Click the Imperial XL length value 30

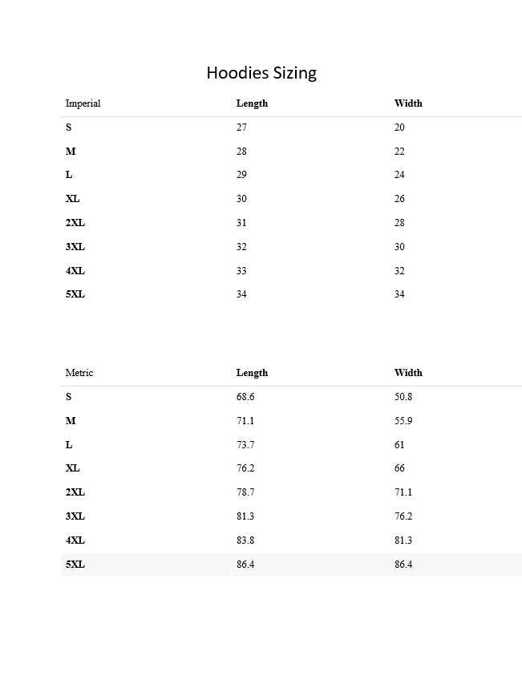point(241,199)
